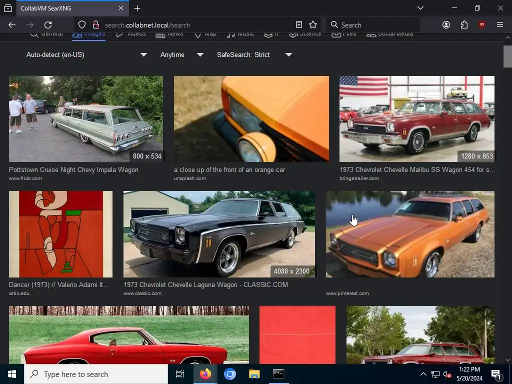The width and height of the screenshot is (512, 384).
Task: Open the Anytime time range dropdown
Action: (181, 55)
